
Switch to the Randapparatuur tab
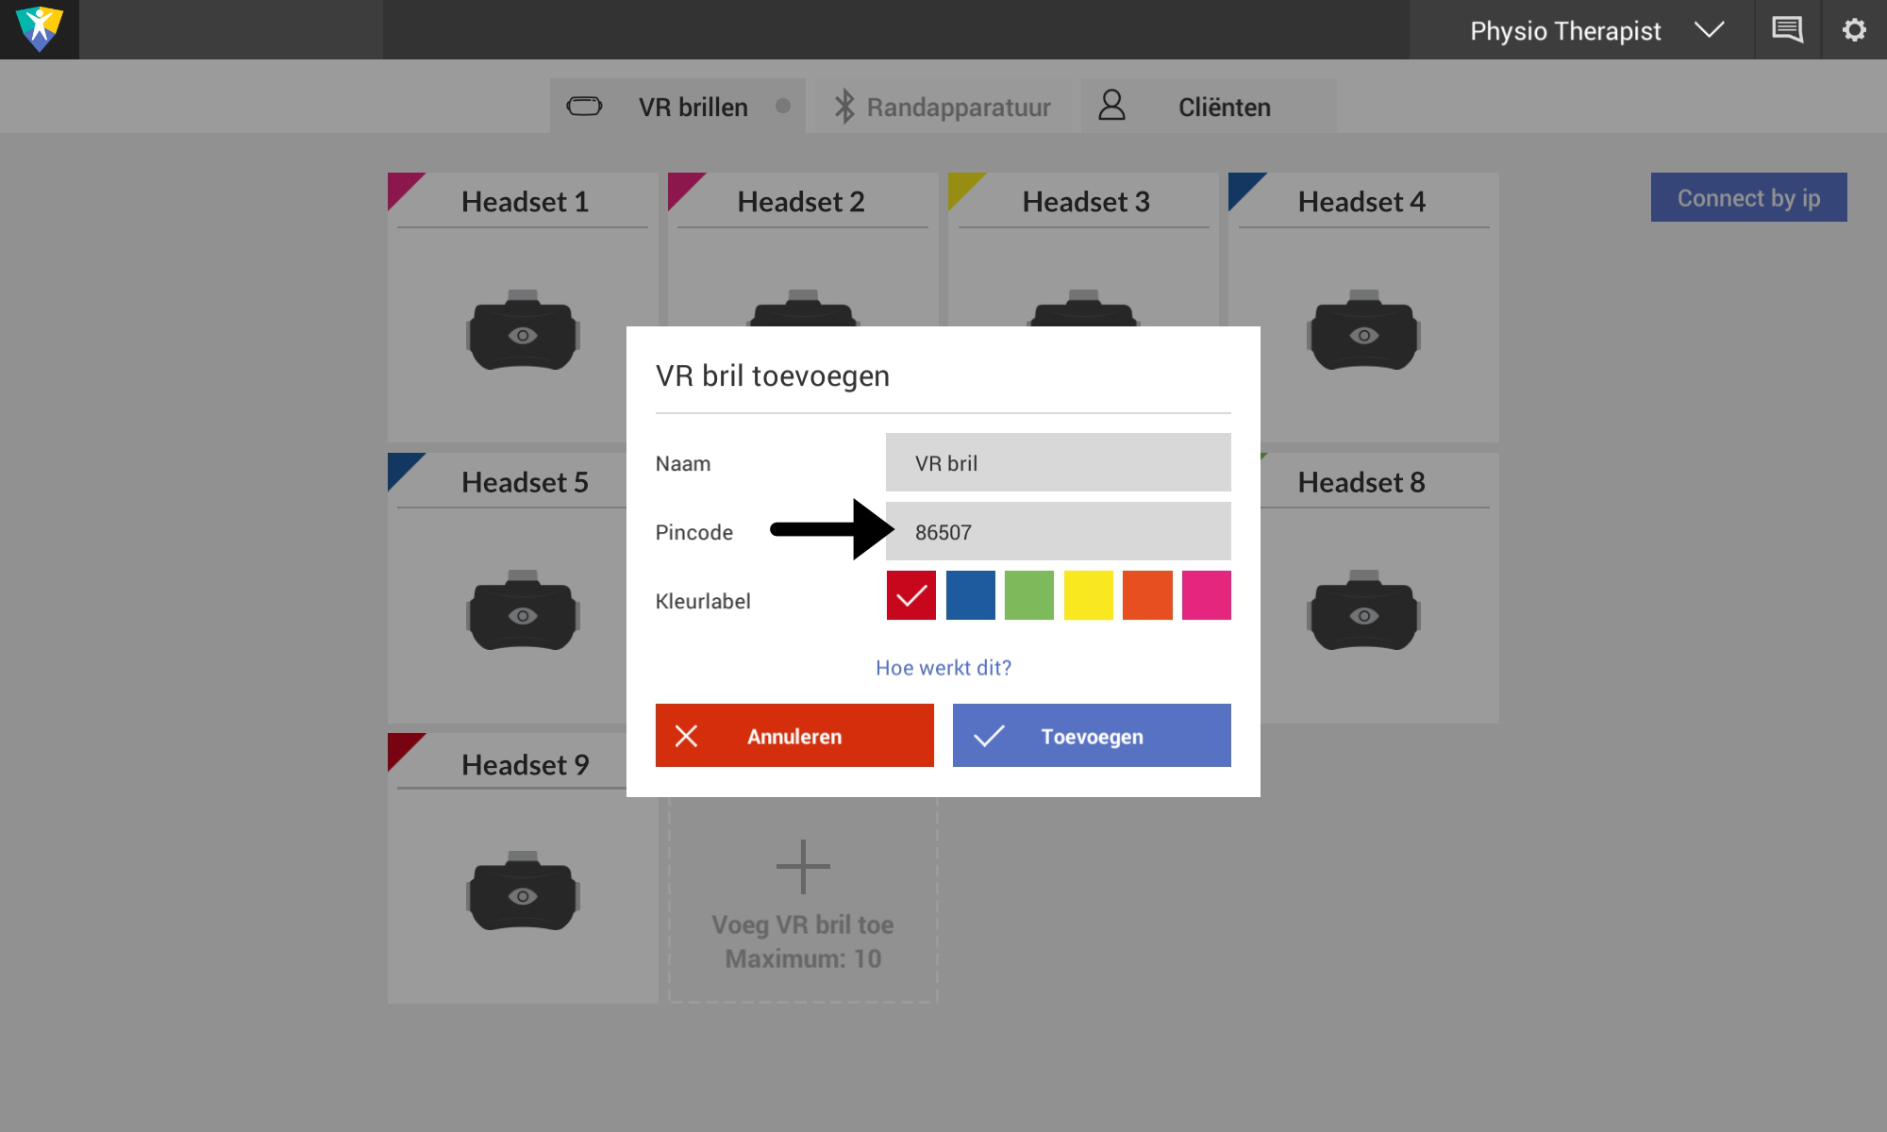[x=943, y=107]
